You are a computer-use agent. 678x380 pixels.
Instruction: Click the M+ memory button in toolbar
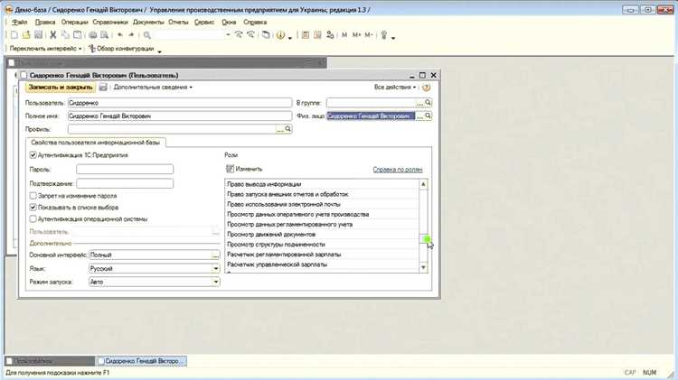click(356, 35)
